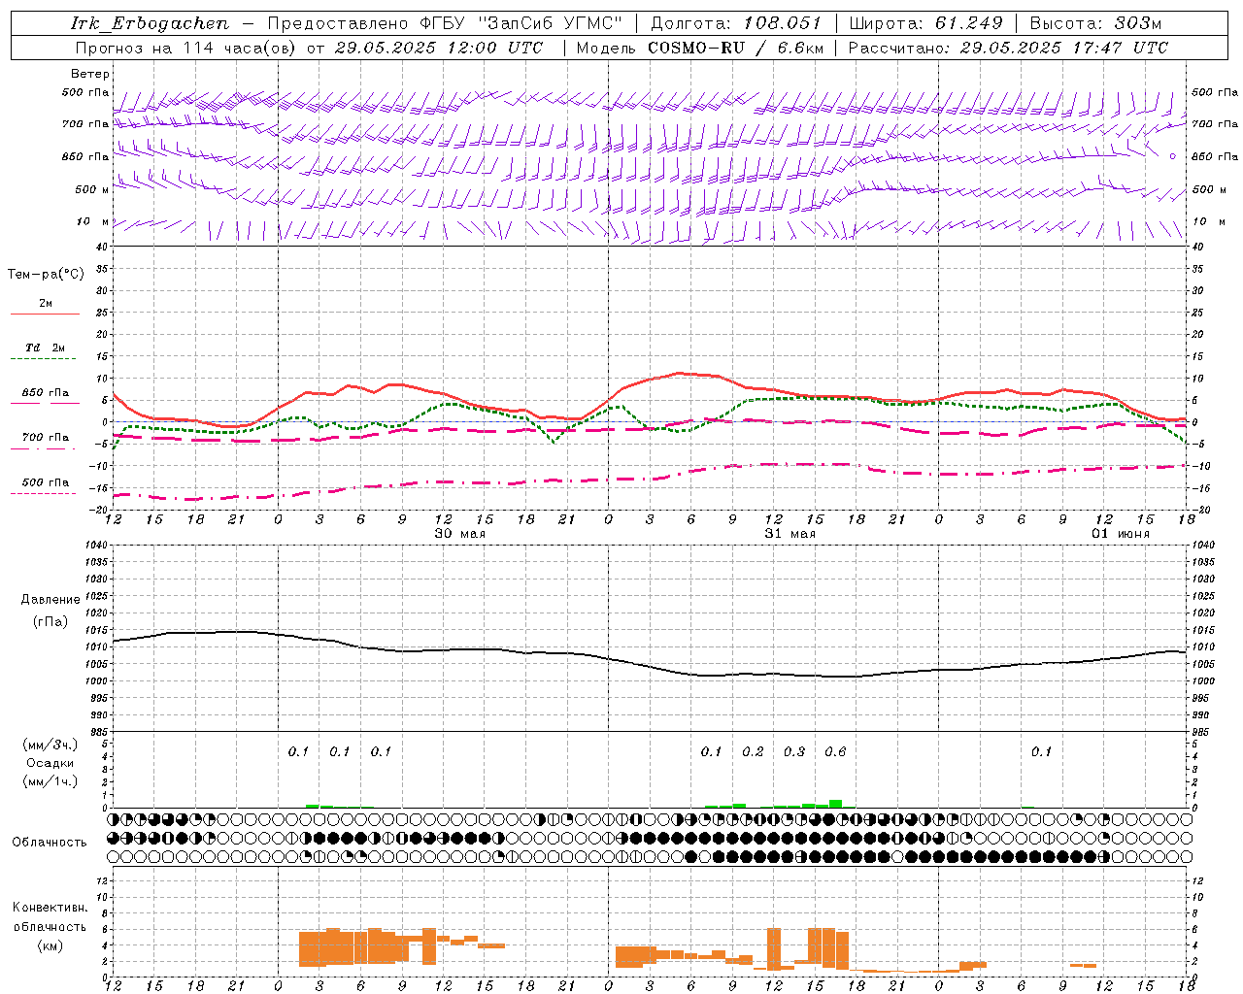This screenshot has width=1243, height=994.
Task: Click the "Давление" pressure panel label
Action: click(x=50, y=600)
